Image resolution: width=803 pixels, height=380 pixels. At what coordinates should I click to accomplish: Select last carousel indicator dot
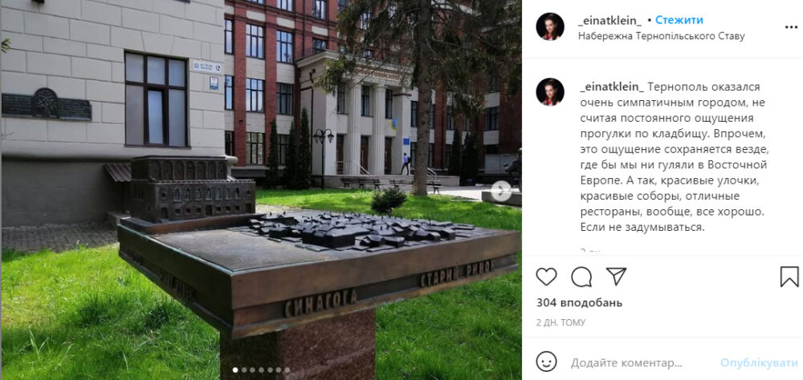pyautogui.click(x=287, y=370)
